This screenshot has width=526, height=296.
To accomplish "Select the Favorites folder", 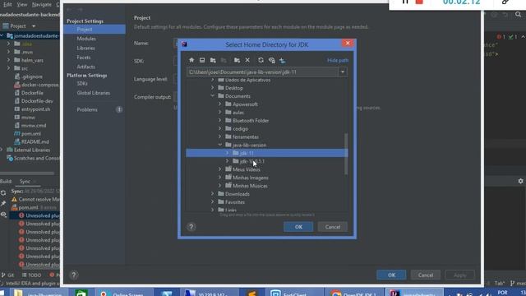I will pyautogui.click(x=235, y=202).
